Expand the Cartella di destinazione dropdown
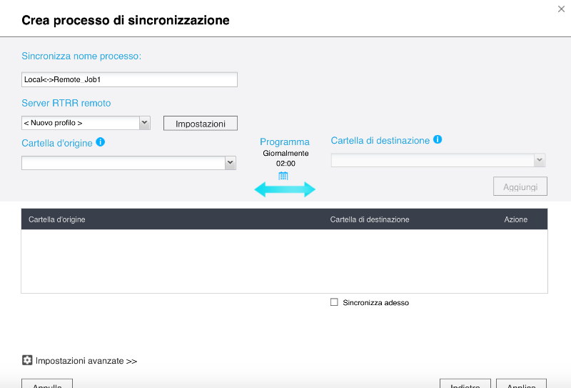 [x=540, y=161]
